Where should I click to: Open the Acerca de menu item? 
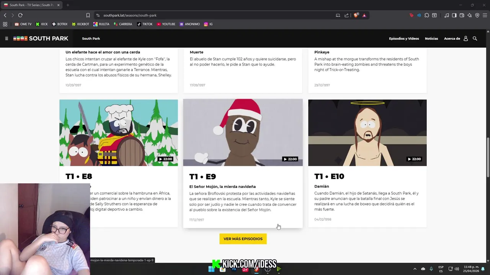point(452,39)
